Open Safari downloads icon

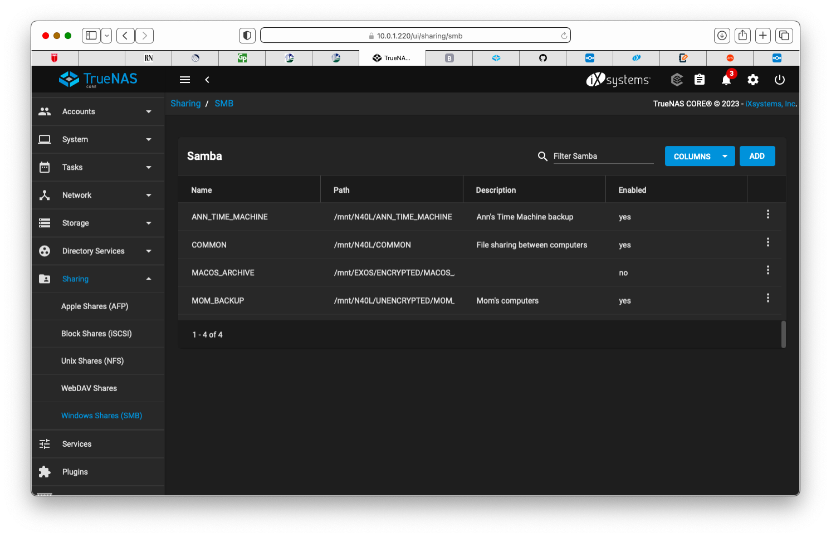pos(722,36)
